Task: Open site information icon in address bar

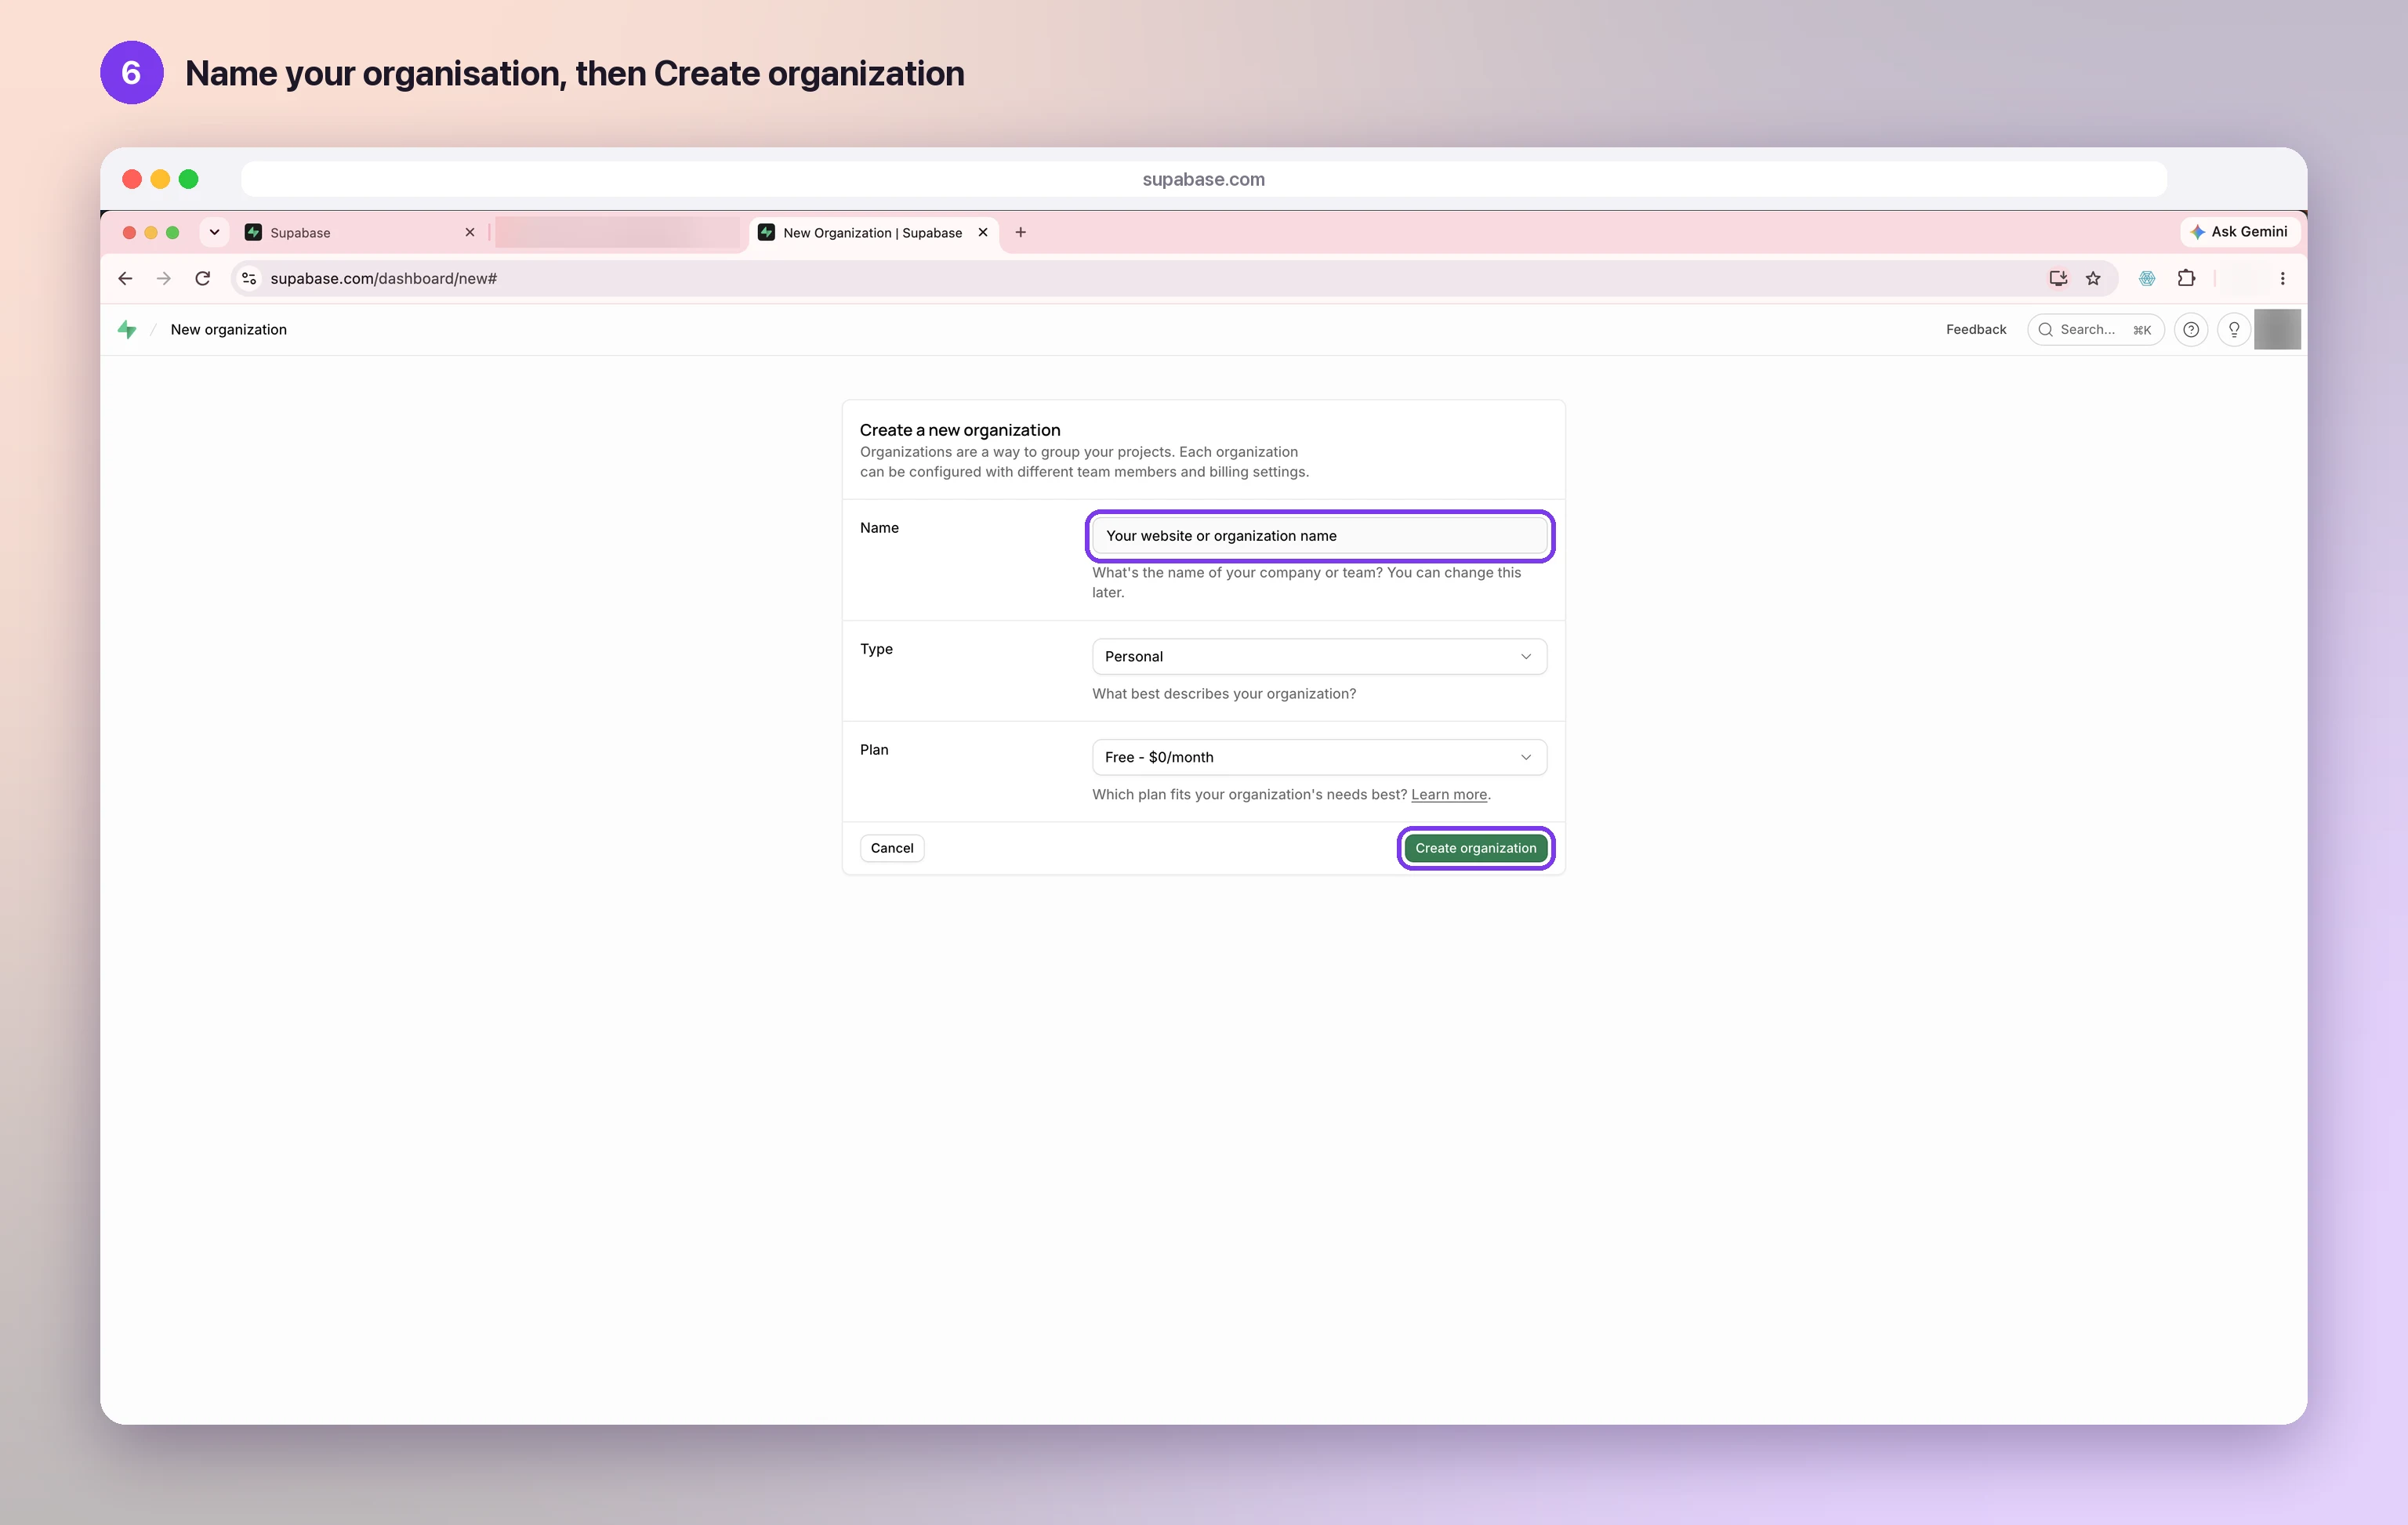Action: click(249, 278)
